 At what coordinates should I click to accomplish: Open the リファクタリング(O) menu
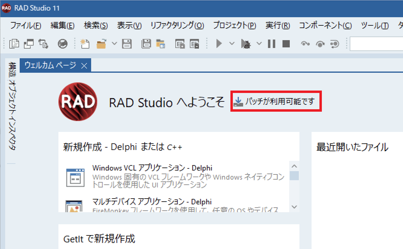177,25
